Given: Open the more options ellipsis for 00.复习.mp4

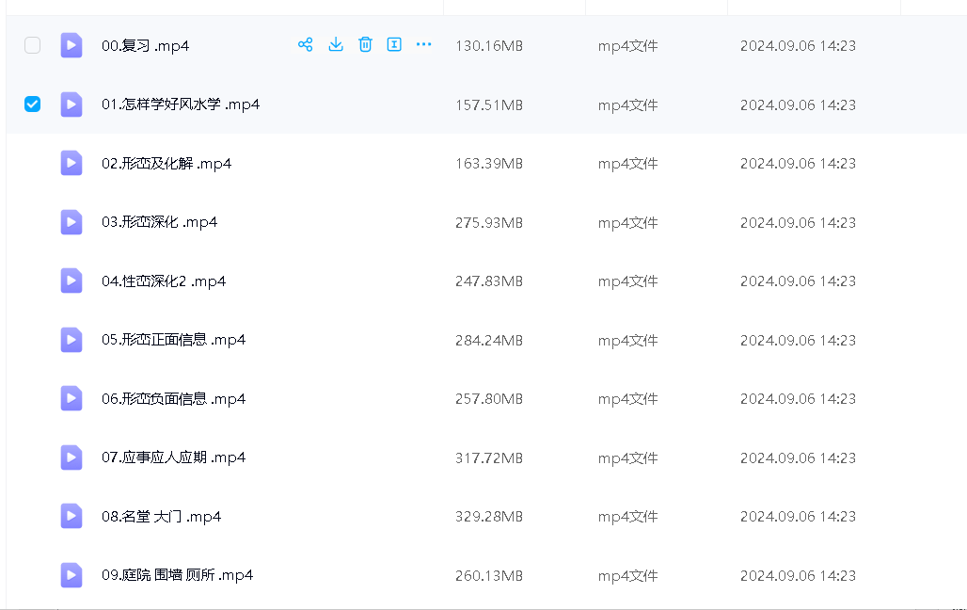Looking at the screenshot, I should tap(424, 44).
